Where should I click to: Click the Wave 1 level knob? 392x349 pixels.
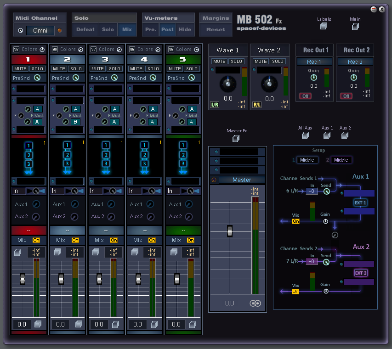pyautogui.click(x=228, y=84)
